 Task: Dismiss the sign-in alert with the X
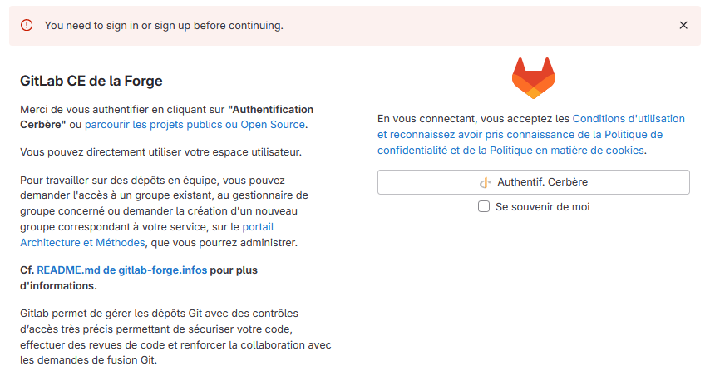pyautogui.click(x=683, y=26)
